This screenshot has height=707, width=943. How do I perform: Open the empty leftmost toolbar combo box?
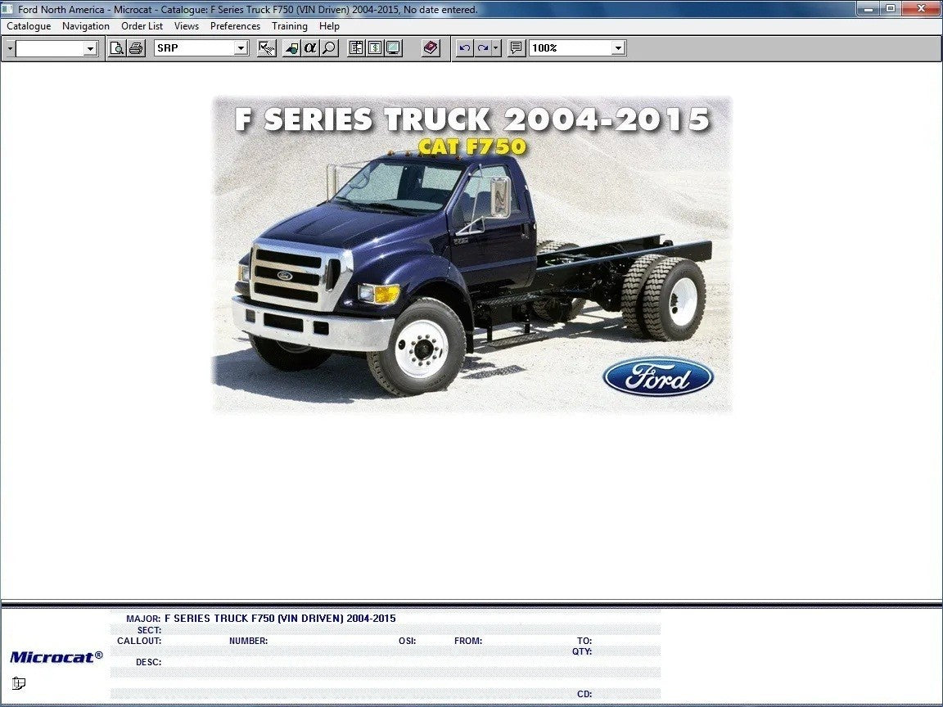tap(90, 49)
